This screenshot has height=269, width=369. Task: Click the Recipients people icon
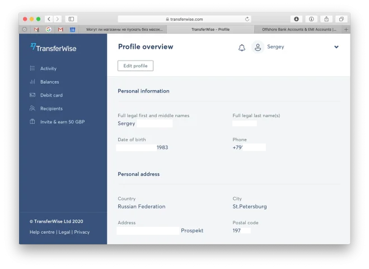tap(32, 108)
